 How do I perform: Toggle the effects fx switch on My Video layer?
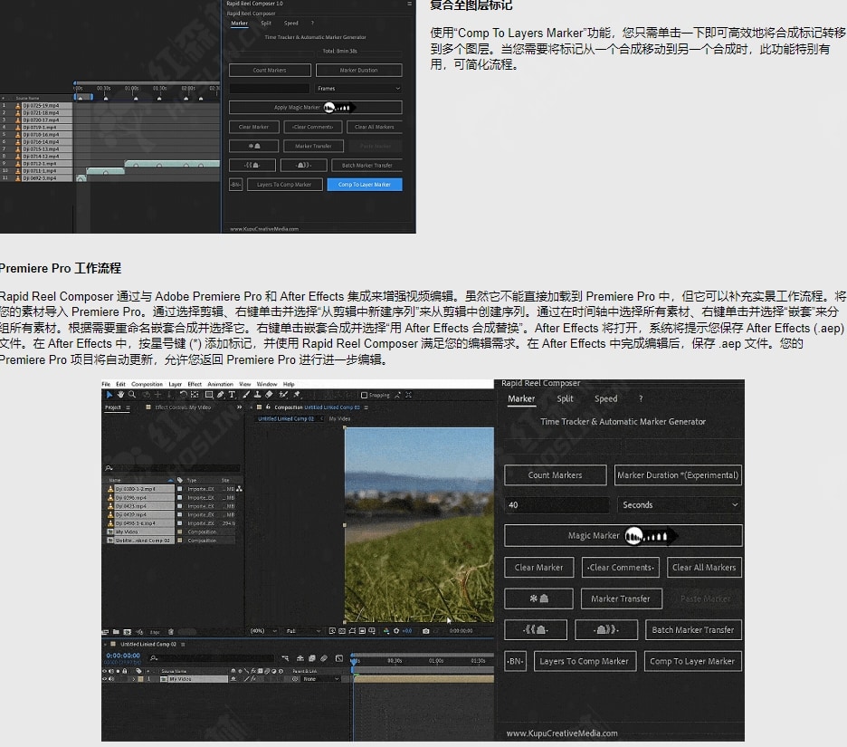[x=252, y=679]
